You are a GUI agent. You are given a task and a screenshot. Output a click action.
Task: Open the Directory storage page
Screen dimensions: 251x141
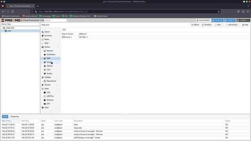[x=50, y=100]
